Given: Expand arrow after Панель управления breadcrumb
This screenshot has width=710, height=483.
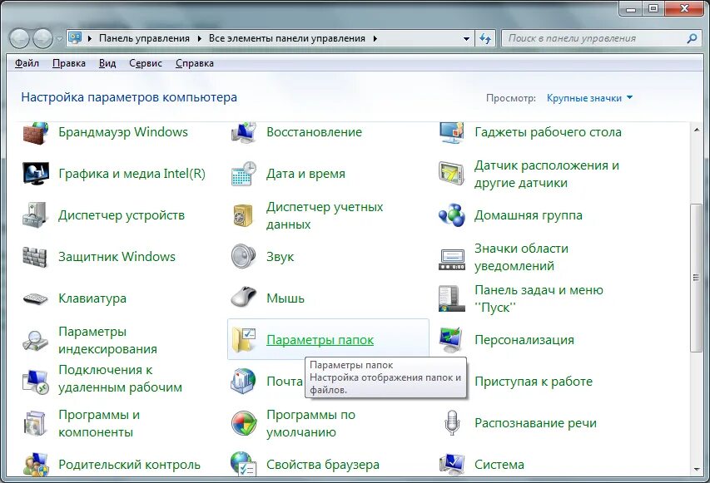Looking at the screenshot, I should [x=199, y=38].
